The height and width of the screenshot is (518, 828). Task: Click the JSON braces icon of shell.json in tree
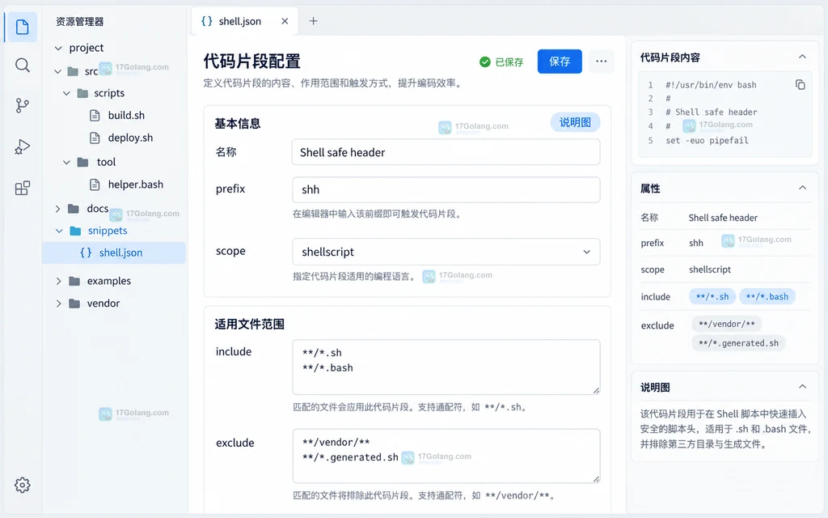point(86,253)
